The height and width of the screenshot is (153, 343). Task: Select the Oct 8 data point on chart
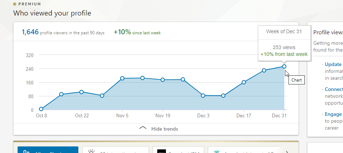[41, 109]
